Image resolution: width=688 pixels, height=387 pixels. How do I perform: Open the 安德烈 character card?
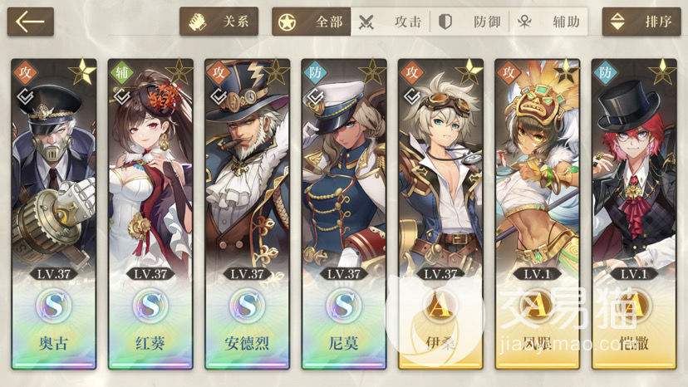click(x=247, y=214)
